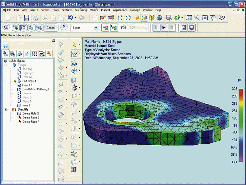The image size is (246, 185).
Task: Select the 1462415g.par root tree item
Action: tap(17, 61)
